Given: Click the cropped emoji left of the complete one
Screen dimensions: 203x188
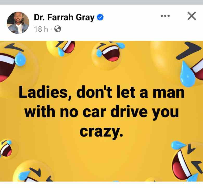Looking at the screenshot, I should [x=61, y=49].
